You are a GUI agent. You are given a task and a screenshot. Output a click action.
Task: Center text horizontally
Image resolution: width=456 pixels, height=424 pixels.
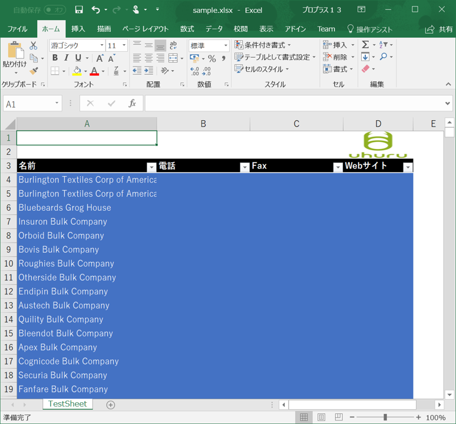click(148, 58)
